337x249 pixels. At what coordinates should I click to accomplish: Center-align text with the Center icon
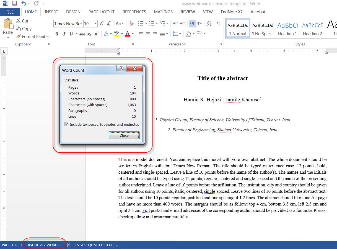tap(148, 34)
